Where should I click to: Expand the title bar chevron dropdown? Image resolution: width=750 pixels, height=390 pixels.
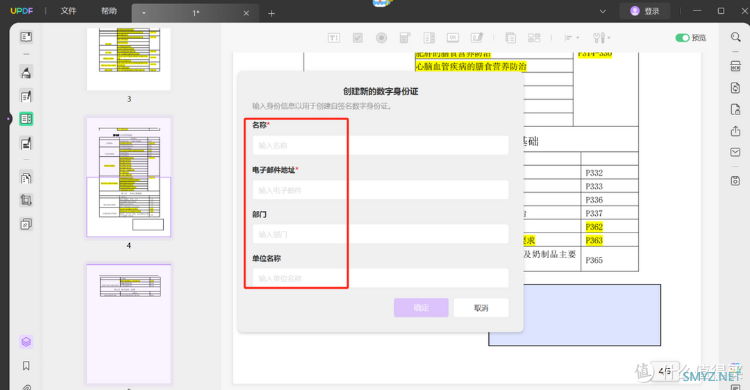[603, 11]
